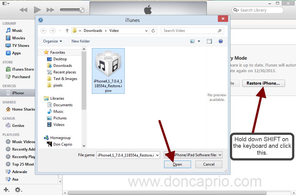This screenshot has width=296, height=195.
Task: Open the Purchased playlist in sidebar
Action: pos(21,77)
